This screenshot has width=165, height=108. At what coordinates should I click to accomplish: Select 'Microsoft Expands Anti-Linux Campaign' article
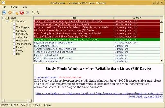point(97,37)
